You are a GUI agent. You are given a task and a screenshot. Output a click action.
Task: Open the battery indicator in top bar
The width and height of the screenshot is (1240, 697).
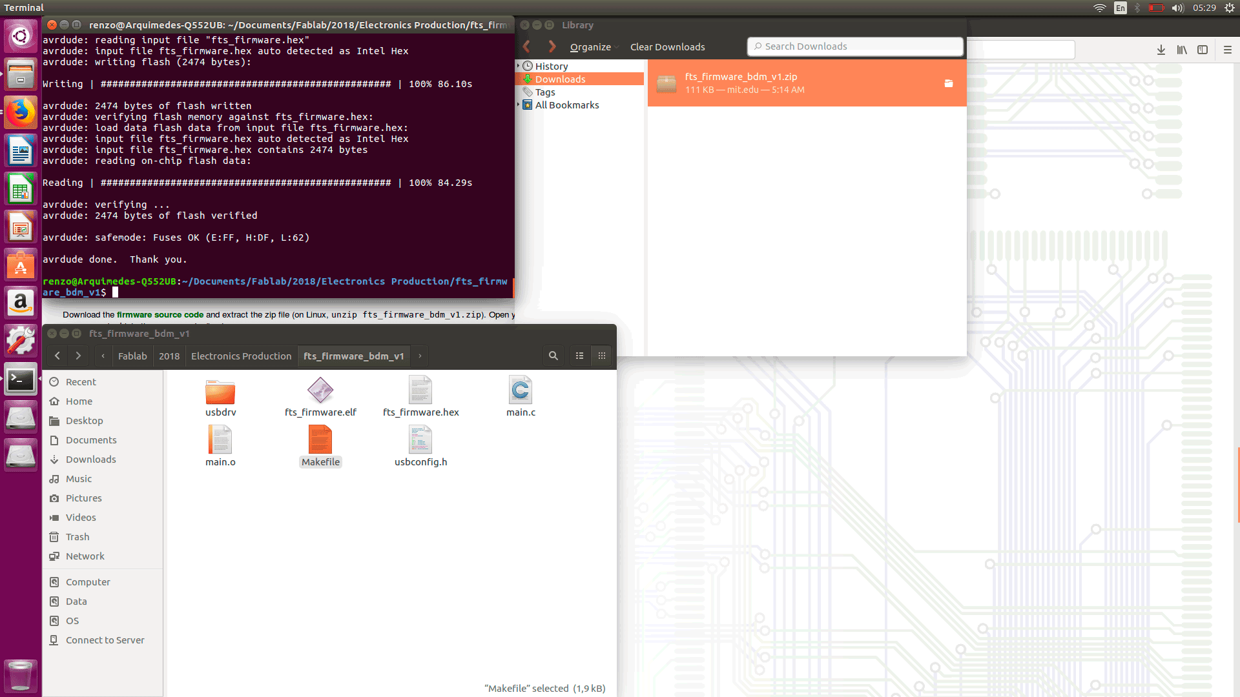point(1156,8)
